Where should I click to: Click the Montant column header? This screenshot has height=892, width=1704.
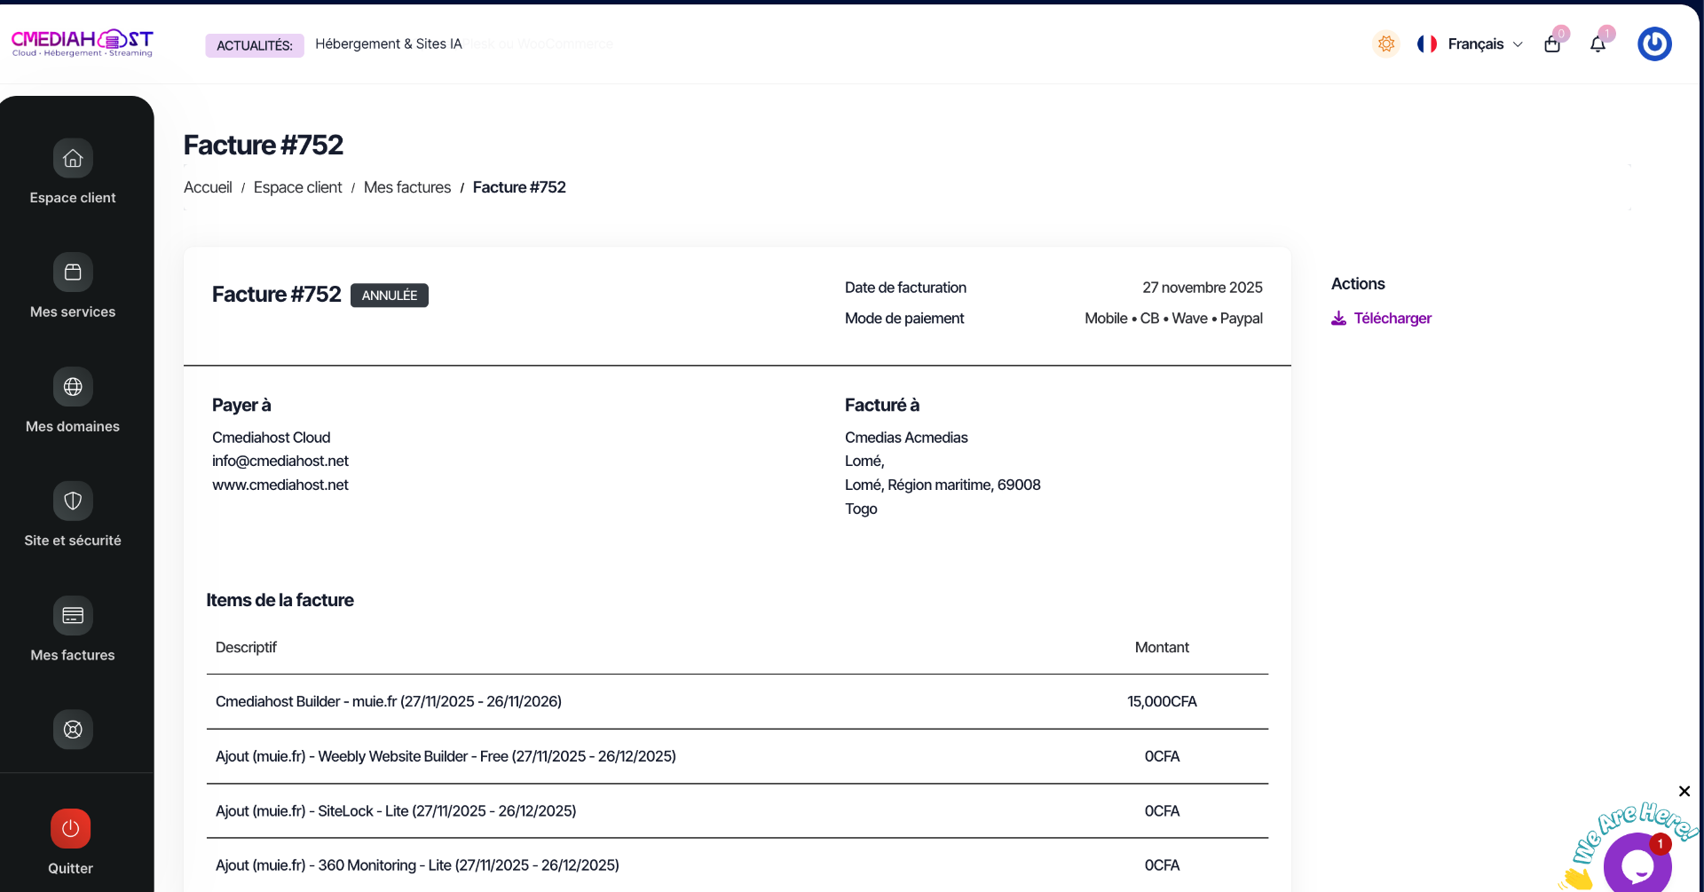pos(1162,648)
